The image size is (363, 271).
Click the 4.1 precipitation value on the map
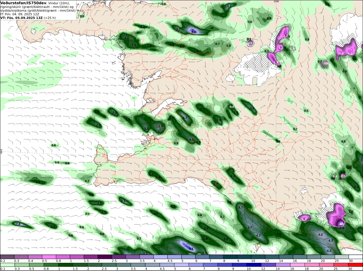click(123, 201)
